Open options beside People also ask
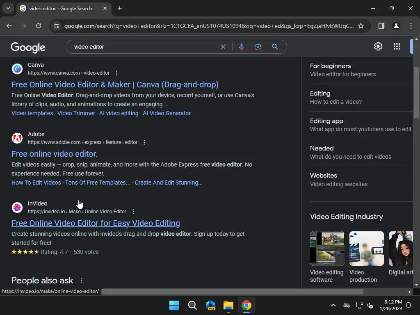This screenshot has width=420, height=315. point(82,281)
